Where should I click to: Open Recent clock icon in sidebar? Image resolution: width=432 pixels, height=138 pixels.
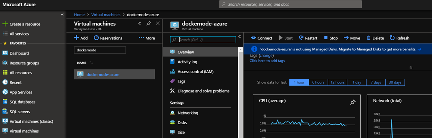point(5,82)
